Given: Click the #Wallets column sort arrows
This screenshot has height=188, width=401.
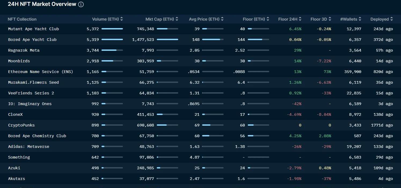Looking at the screenshot, I should point(360,19).
